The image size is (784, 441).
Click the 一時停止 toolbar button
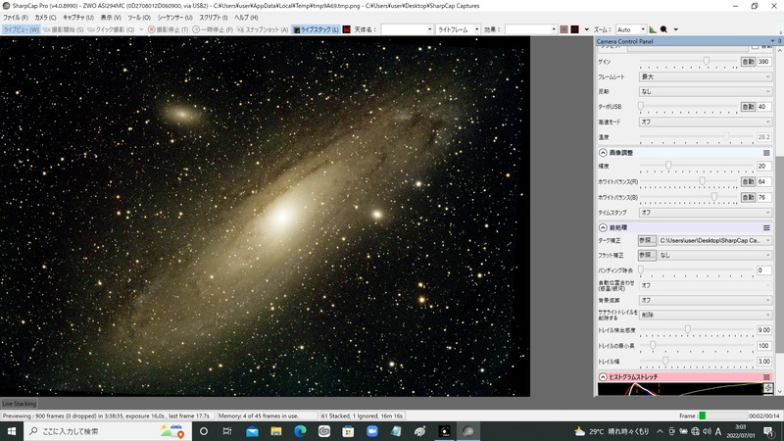(213, 29)
